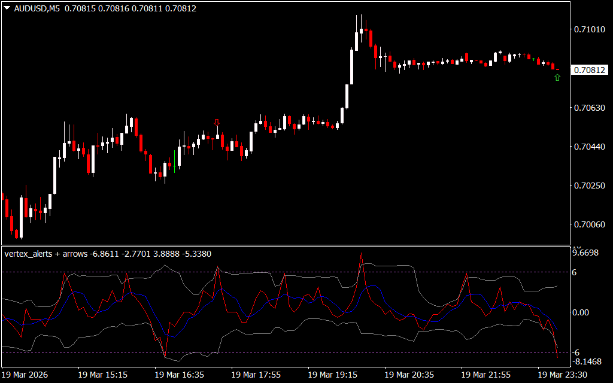
Task: Click the 0.00 level on indicator scale
Action: 582,312
